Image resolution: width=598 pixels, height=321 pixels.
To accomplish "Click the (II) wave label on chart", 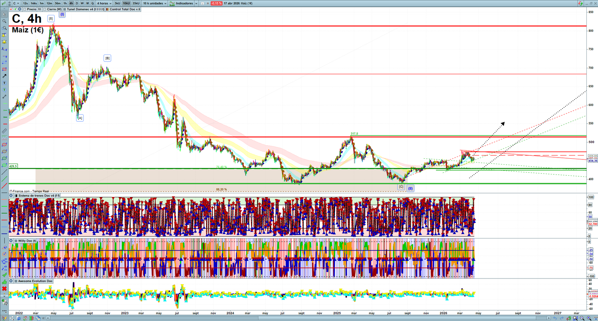I will 410,188.
